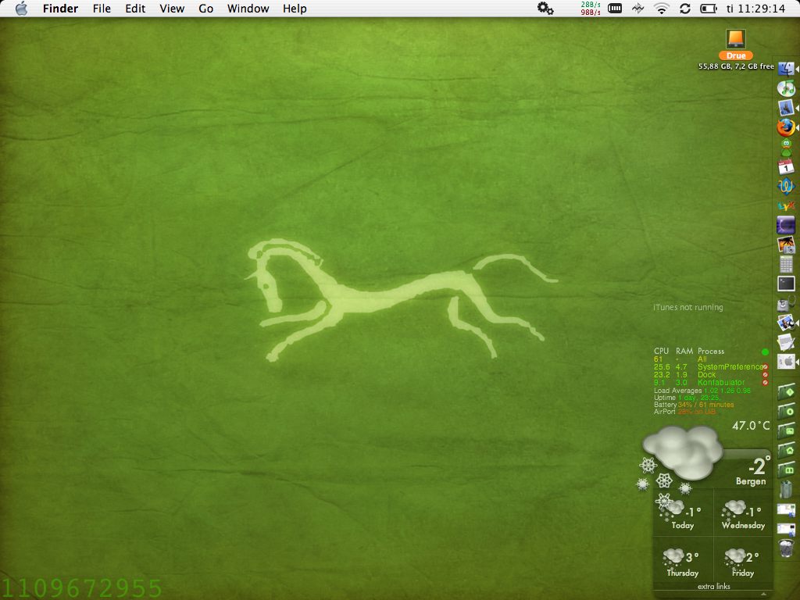The image size is (800, 600).
Task: Click the blue diamond W app icon
Action: (786, 186)
